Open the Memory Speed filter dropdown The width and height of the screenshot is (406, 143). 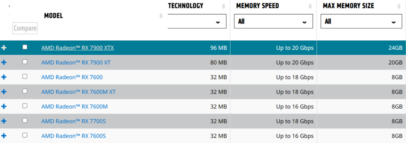[274, 21]
